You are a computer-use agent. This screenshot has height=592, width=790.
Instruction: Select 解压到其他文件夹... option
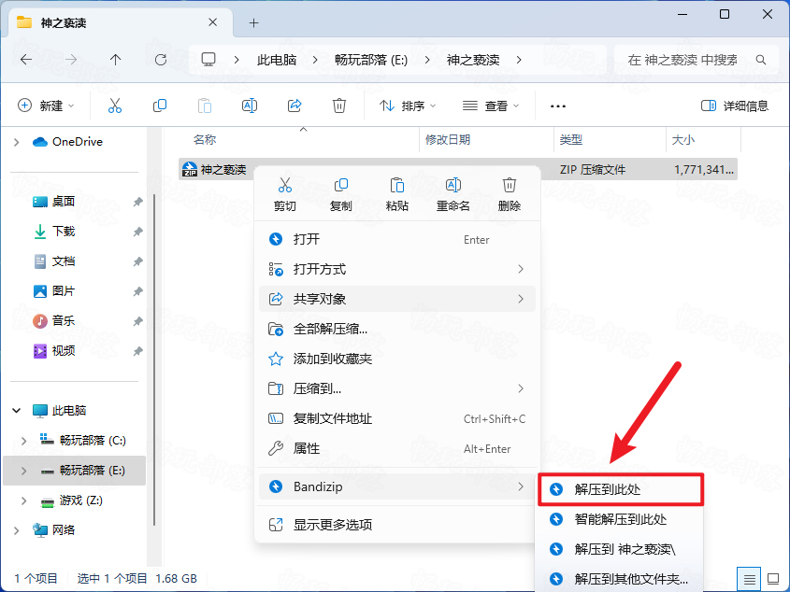pyautogui.click(x=621, y=579)
